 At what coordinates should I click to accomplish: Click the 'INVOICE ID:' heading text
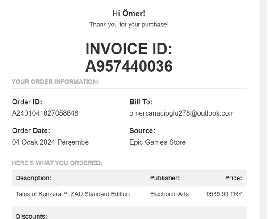(x=129, y=49)
